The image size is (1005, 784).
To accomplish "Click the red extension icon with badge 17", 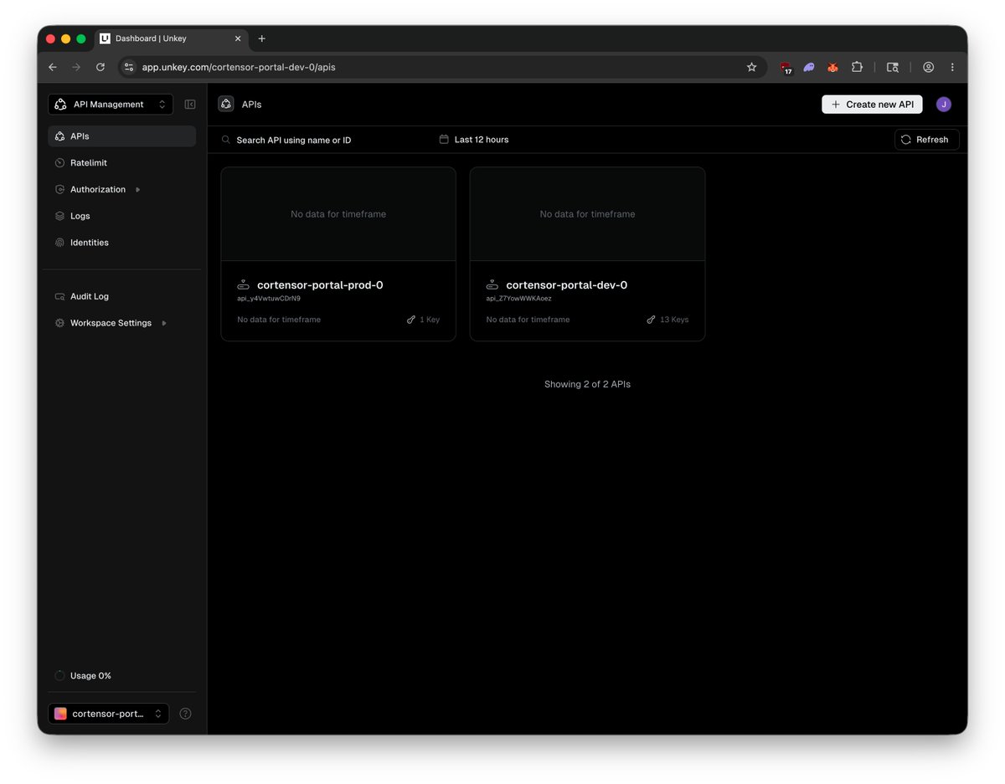I will pyautogui.click(x=786, y=68).
